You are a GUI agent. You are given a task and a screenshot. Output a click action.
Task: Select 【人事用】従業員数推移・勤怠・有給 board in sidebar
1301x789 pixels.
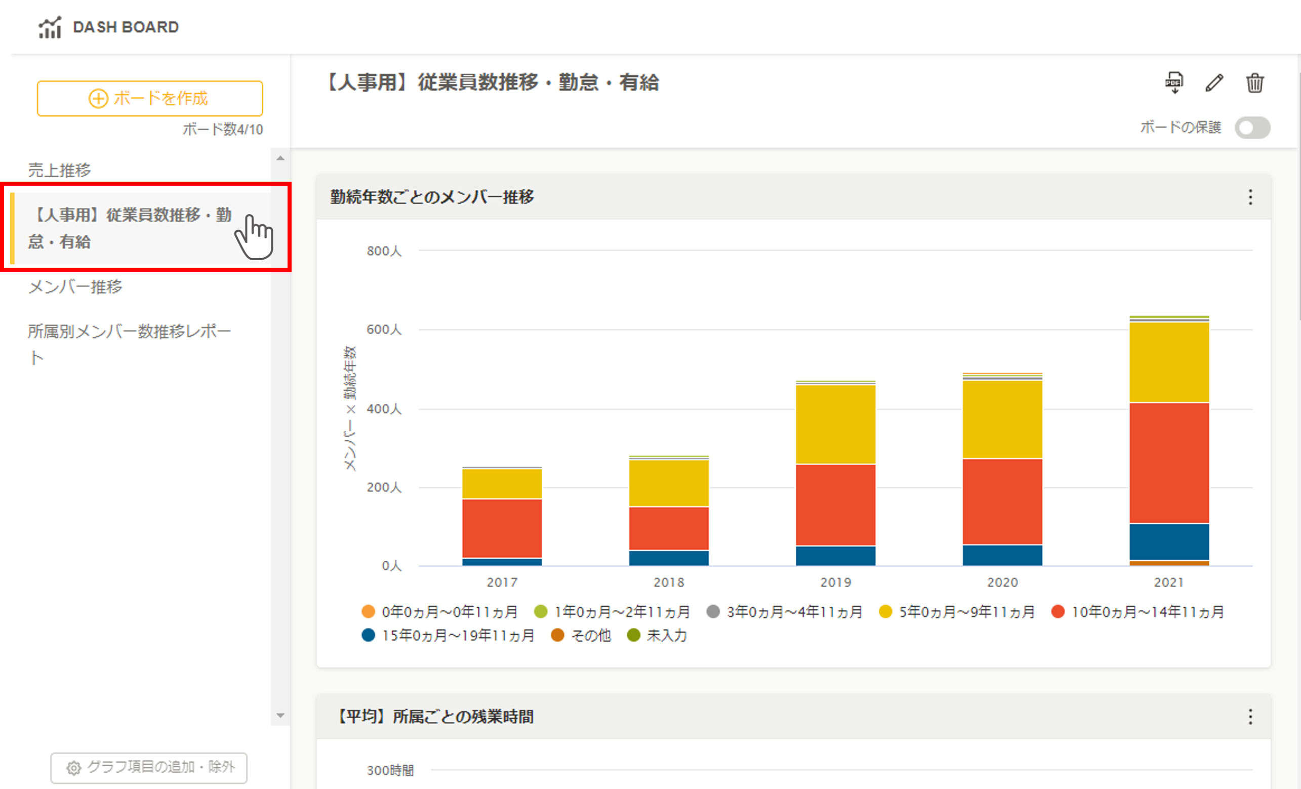[x=130, y=228]
